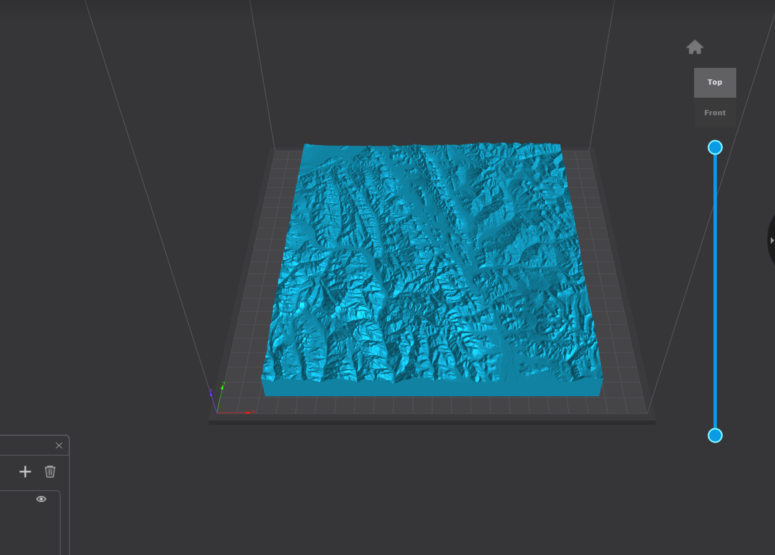Switch to Top view on view cube

(x=715, y=83)
